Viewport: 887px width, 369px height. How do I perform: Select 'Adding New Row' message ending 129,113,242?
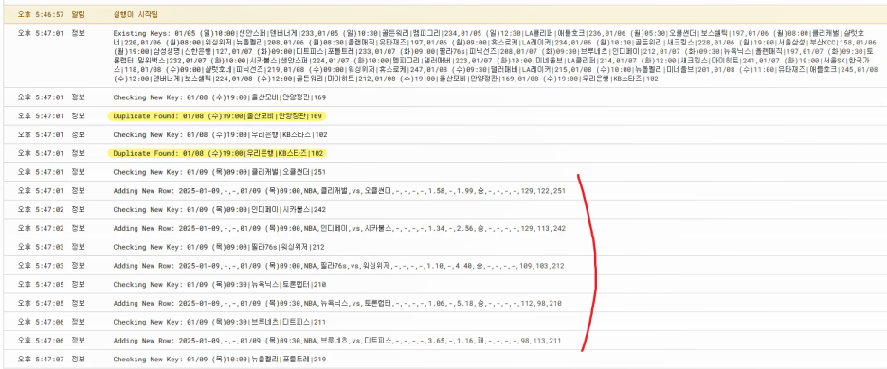(x=339, y=228)
